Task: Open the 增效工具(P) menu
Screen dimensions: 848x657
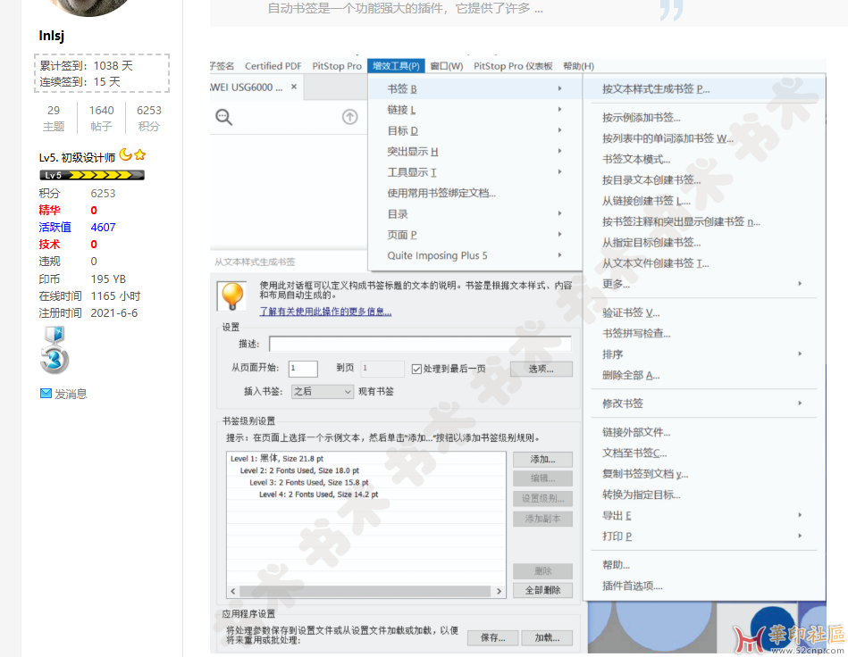Action: point(396,66)
